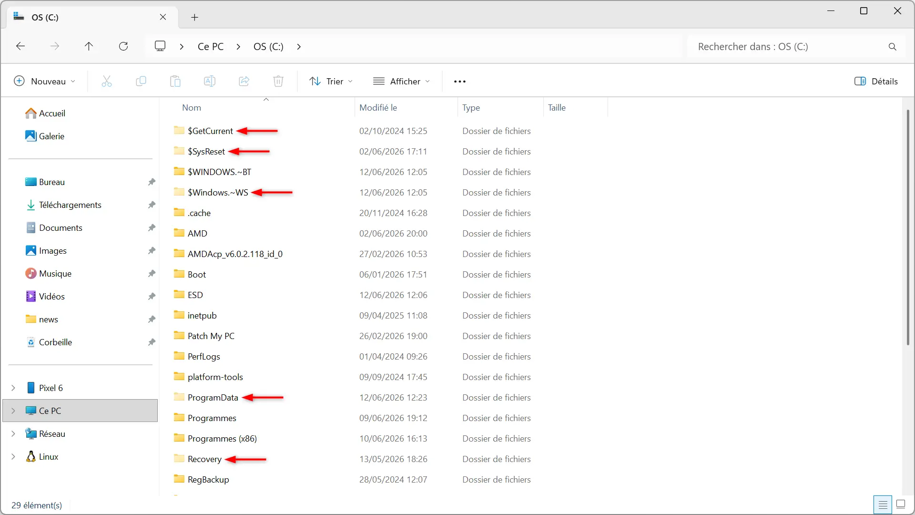Click the Copy icon in toolbar
The image size is (915, 515).
coord(141,81)
